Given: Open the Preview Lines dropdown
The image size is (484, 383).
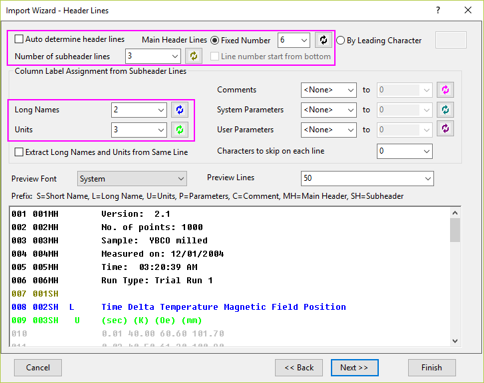Looking at the screenshot, I should tap(426, 178).
